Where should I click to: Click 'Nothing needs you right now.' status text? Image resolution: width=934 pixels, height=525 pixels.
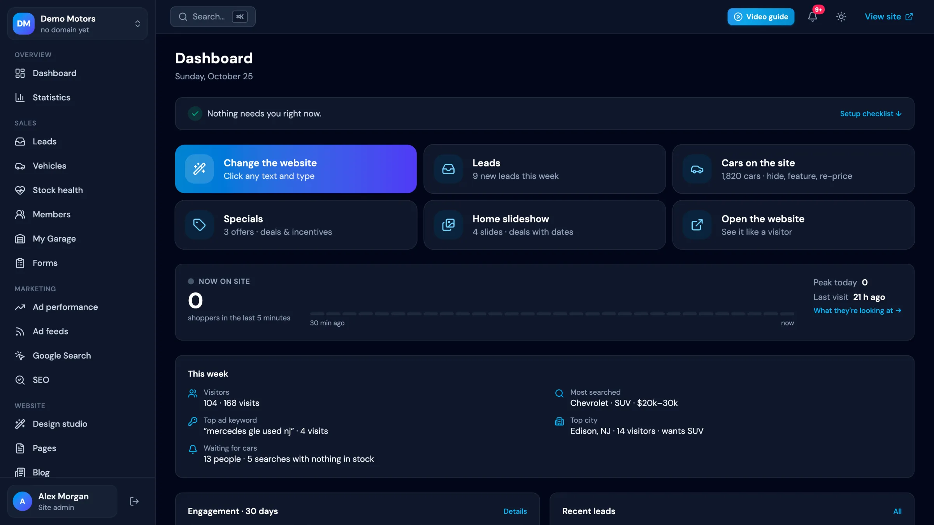(264, 114)
